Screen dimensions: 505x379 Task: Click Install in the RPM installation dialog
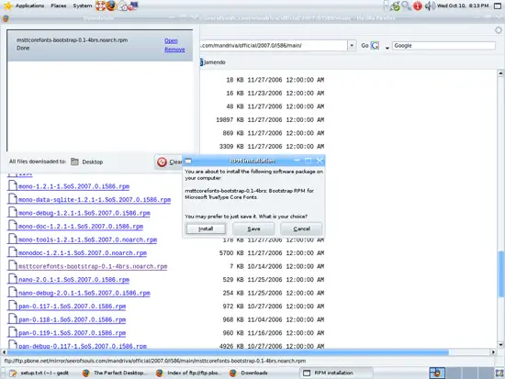click(x=206, y=229)
